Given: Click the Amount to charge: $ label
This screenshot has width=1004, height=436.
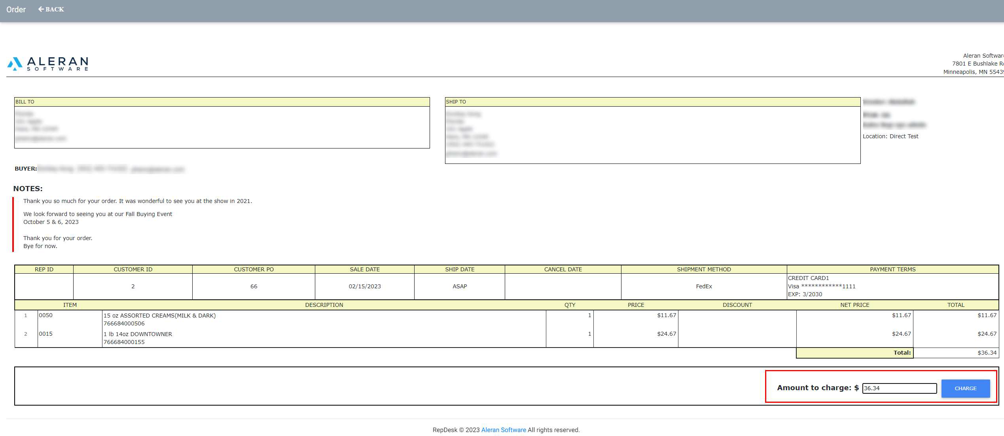Looking at the screenshot, I should click(x=818, y=388).
